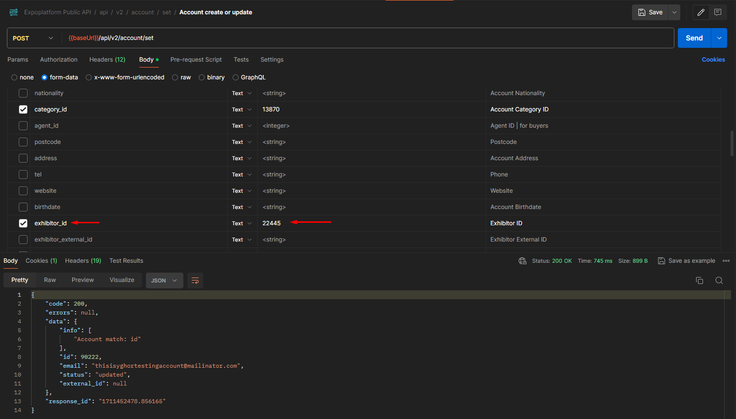Enable the exhibitor_external_id form field checkbox
736x419 pixels.
[x=23, y=239]
